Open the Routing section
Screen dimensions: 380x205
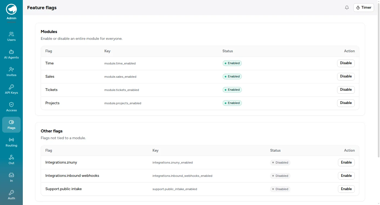11,142
